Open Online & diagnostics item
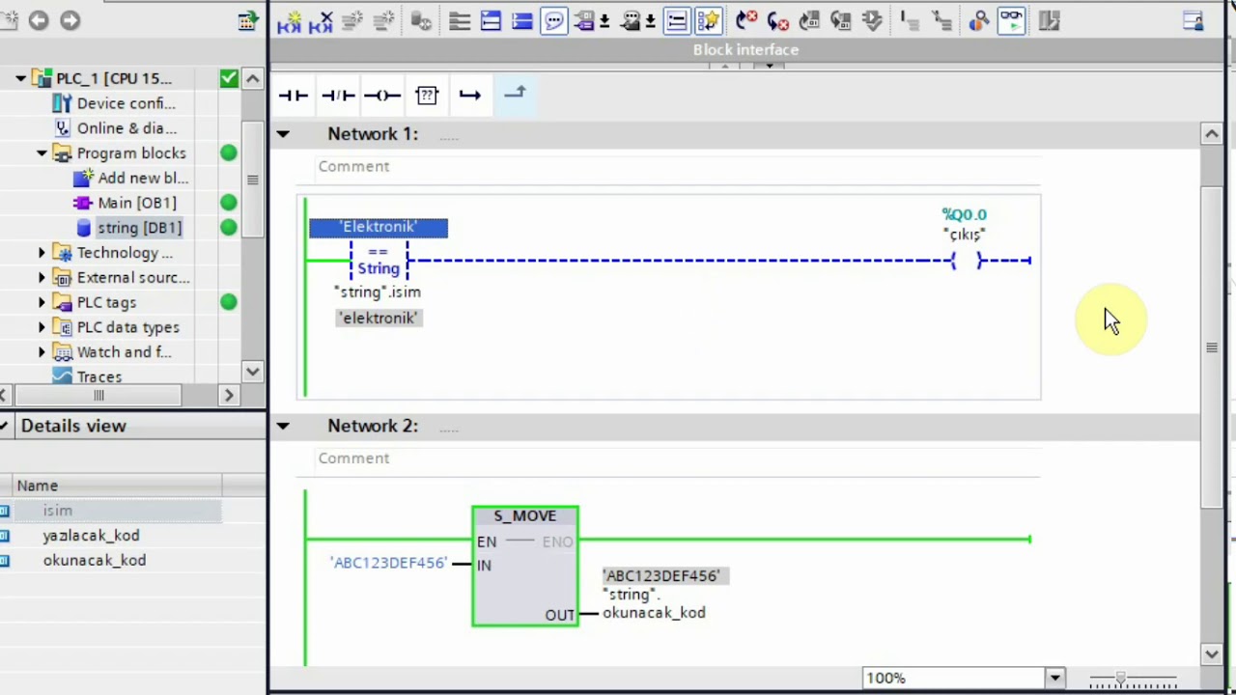 [126, 128]
